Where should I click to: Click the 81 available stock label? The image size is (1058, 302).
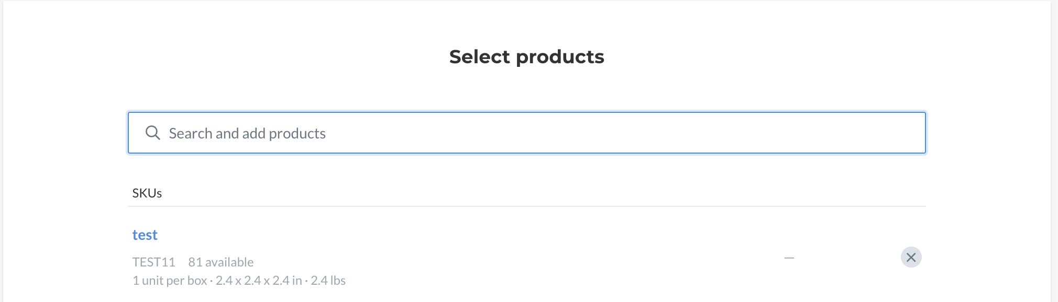221,262
